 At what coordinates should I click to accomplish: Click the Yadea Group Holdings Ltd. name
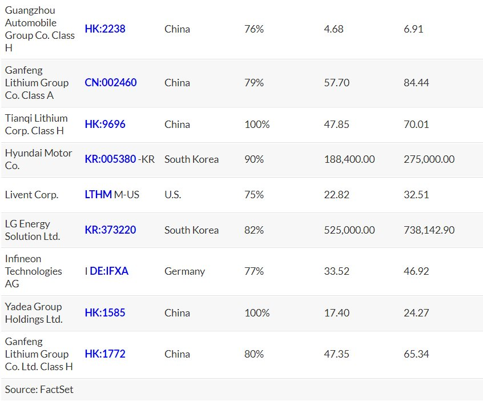coord(34,313)
